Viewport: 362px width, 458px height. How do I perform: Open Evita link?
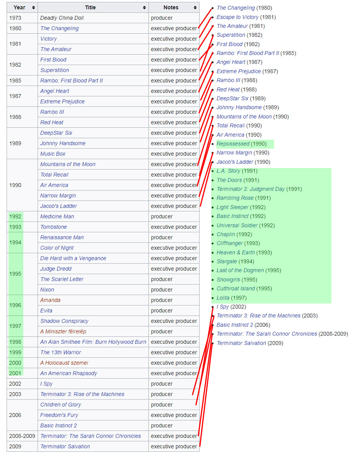[x=46, y=311]
